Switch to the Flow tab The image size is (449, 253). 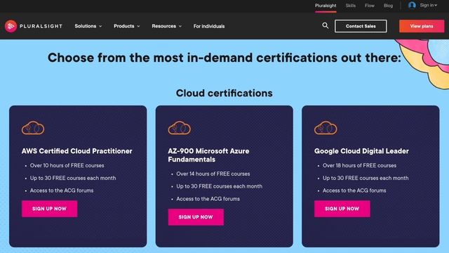[370, 6]
